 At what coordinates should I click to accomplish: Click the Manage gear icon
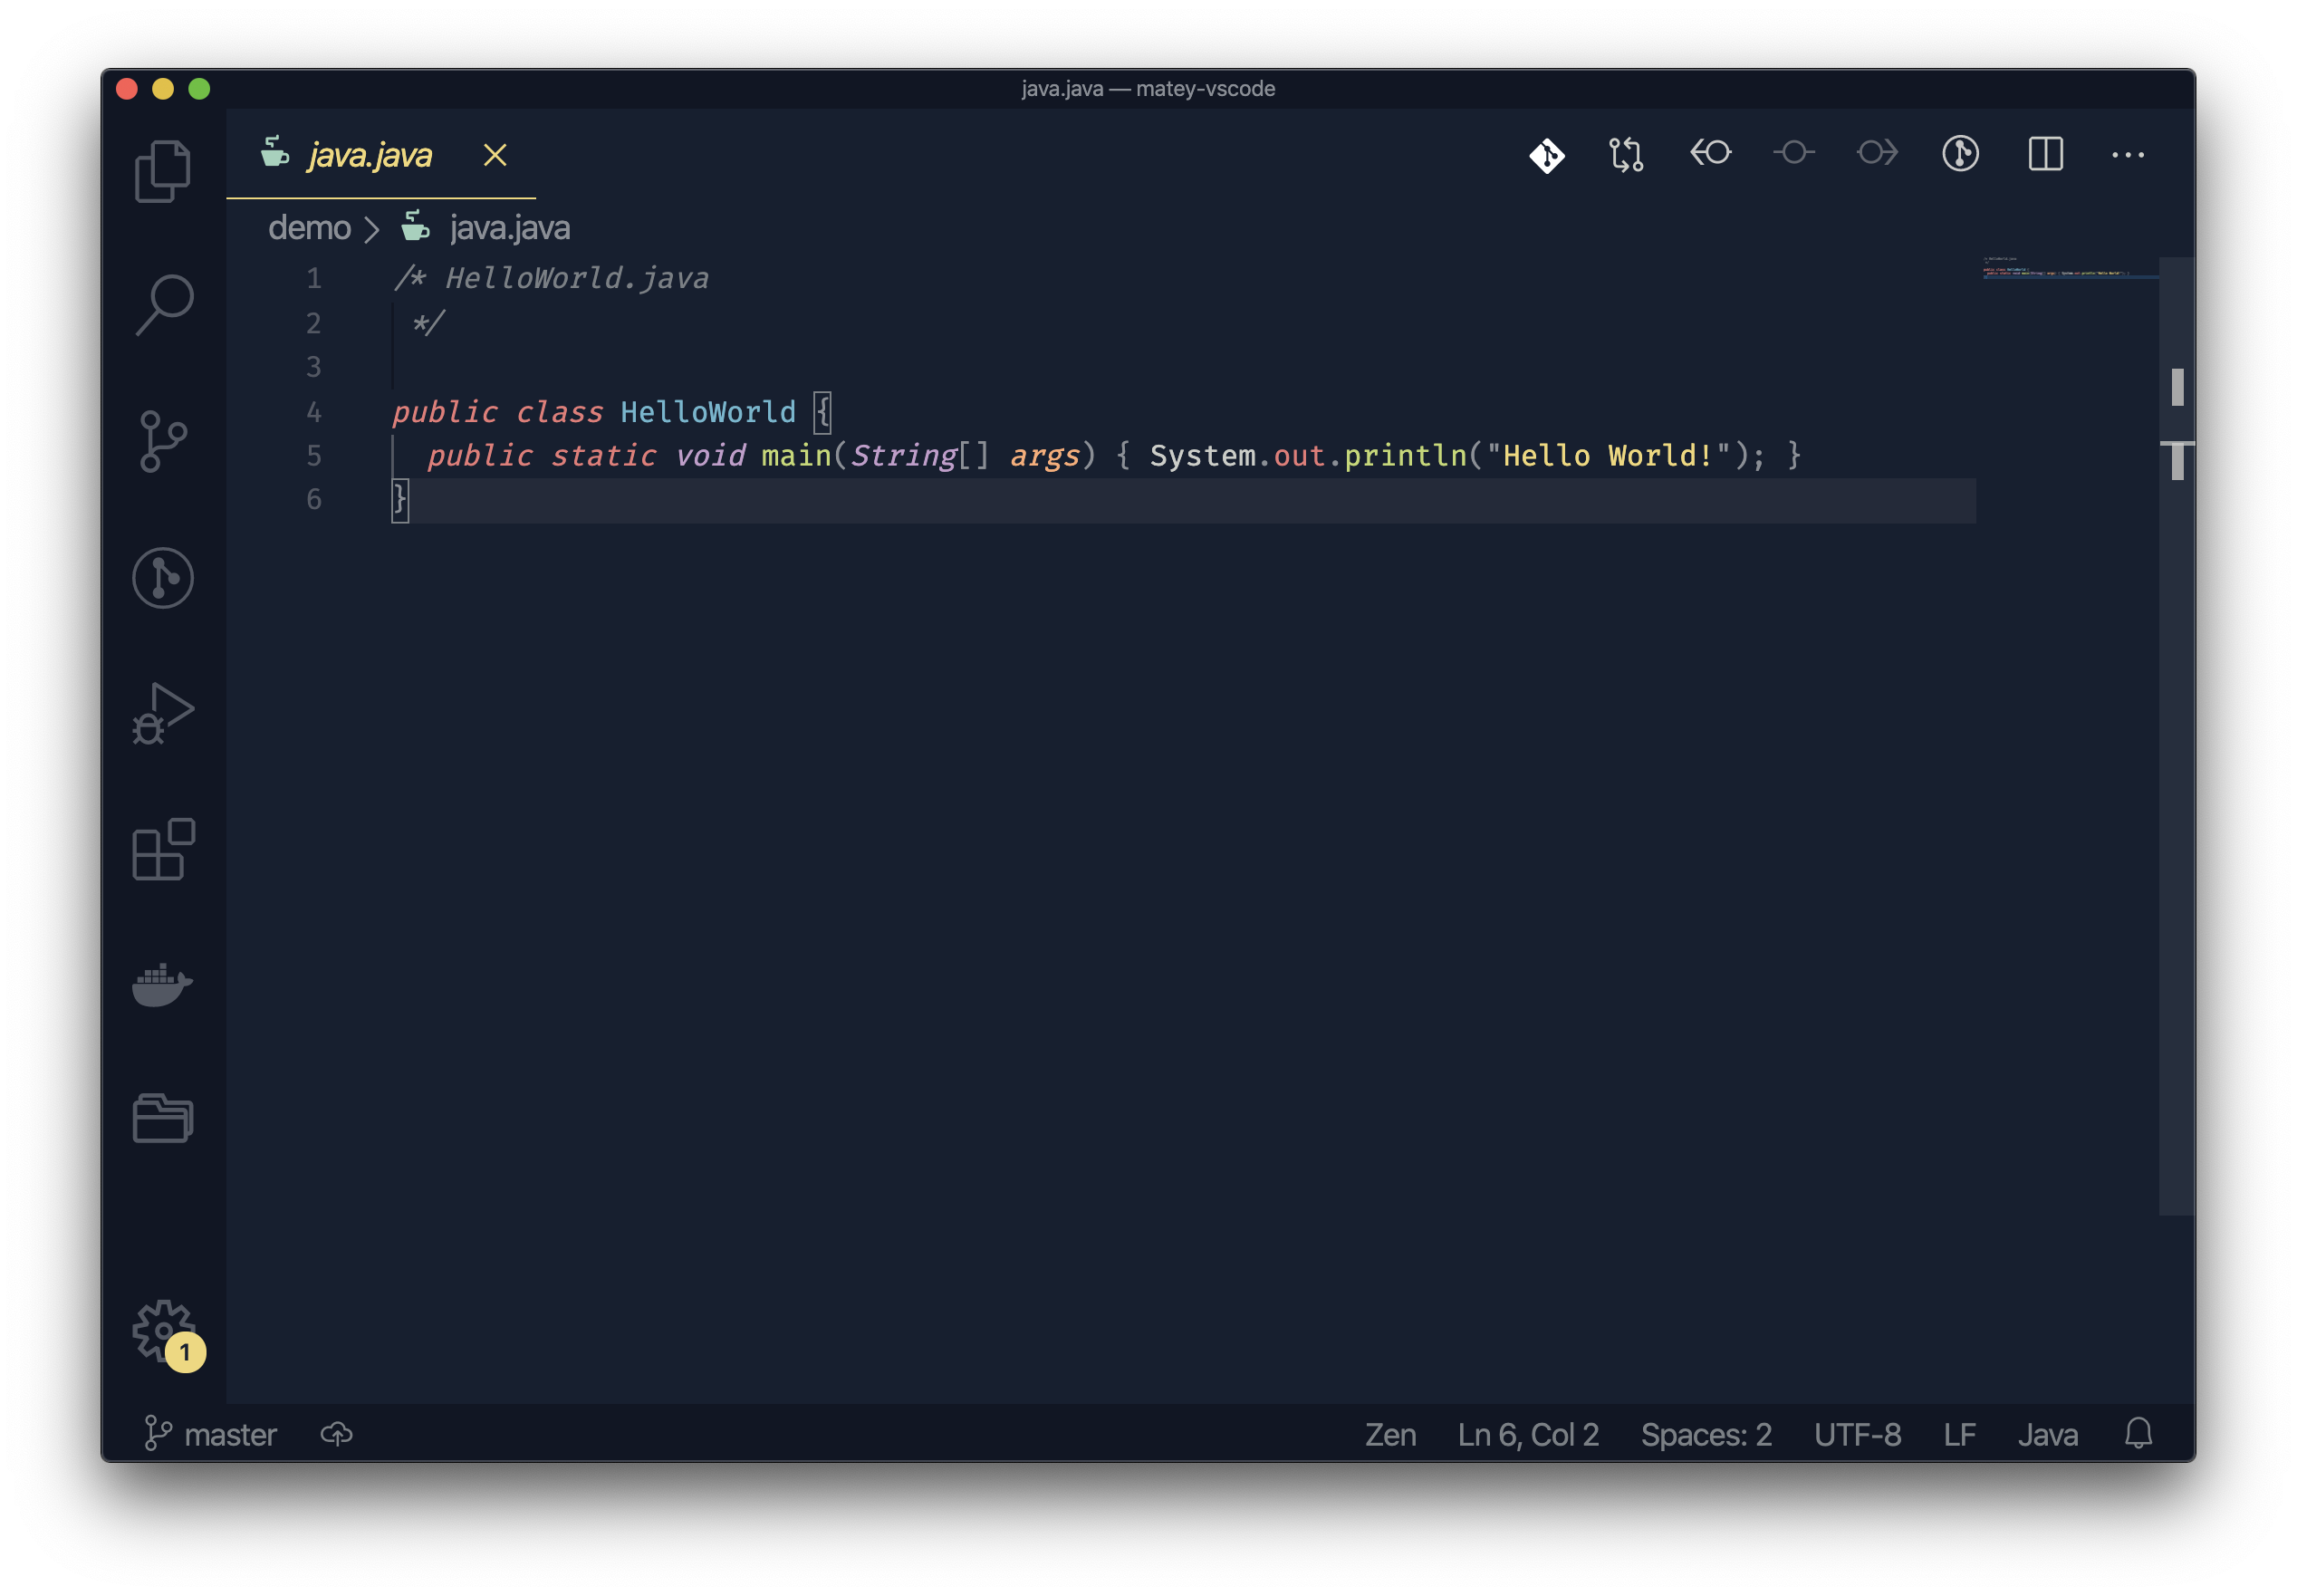pos(163,1330)
